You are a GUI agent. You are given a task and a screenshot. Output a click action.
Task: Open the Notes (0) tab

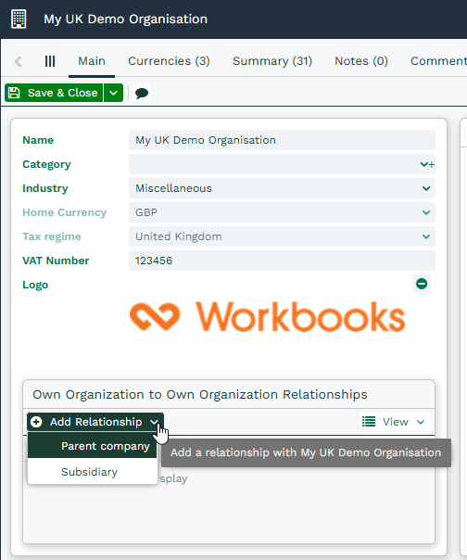coord(361,61)
